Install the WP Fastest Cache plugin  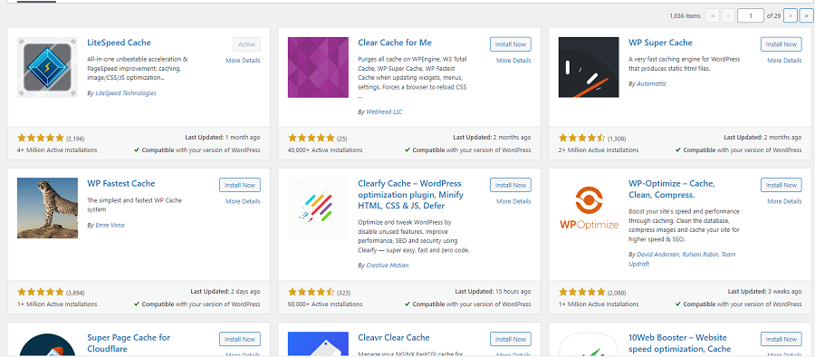click(x=240, y=185)
